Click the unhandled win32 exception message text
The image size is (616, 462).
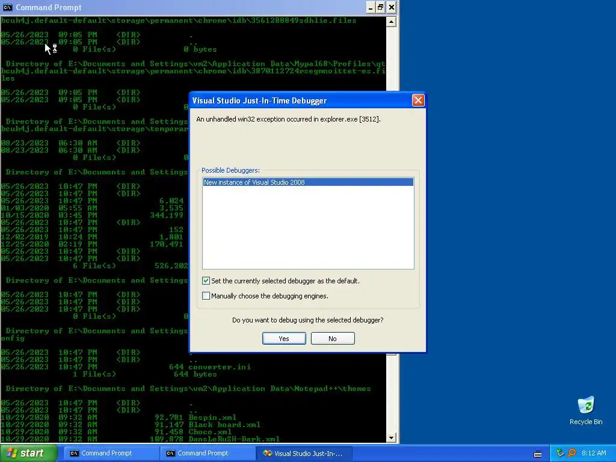coord(288,119)
